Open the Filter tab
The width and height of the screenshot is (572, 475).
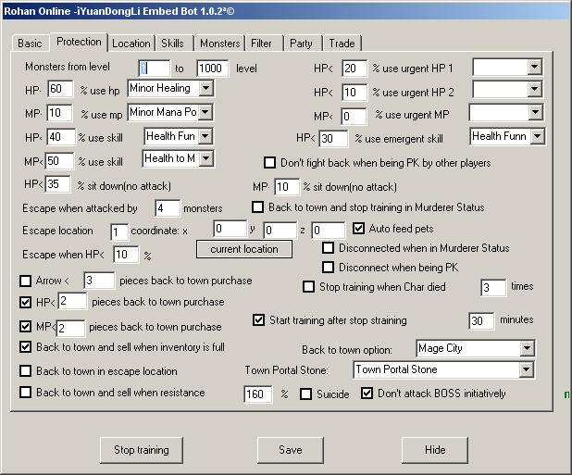[261, 44]
